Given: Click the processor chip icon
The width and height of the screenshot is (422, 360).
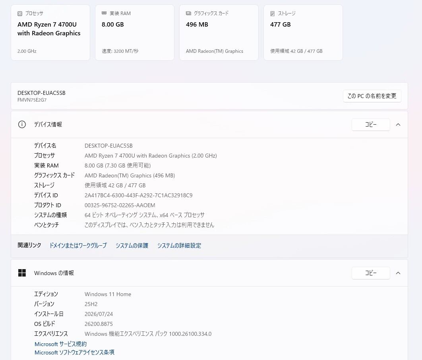Looking at the screenshot, I should click(19, 13).
